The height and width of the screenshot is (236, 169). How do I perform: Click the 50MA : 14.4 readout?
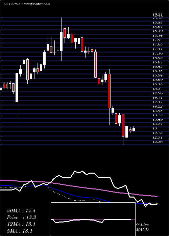(21, 211)
